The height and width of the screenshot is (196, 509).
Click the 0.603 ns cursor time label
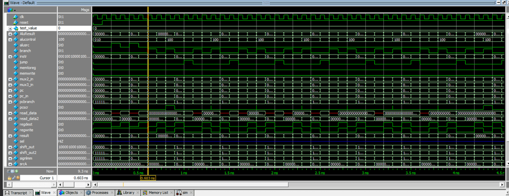[x=148, y=178]
